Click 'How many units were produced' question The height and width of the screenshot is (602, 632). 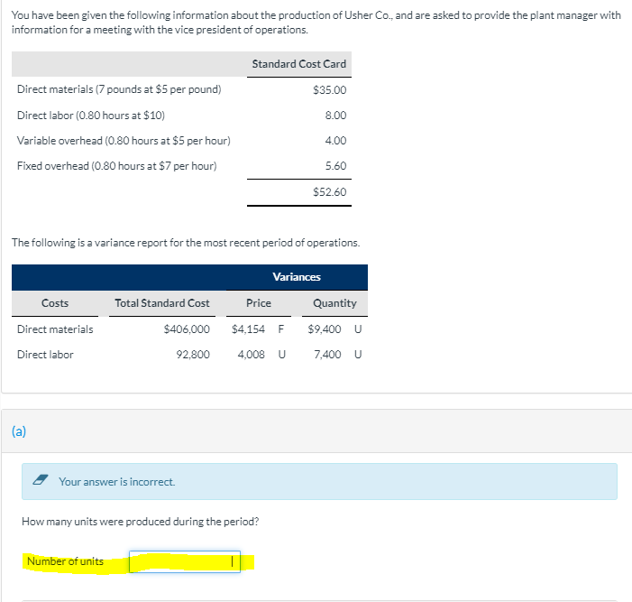pos(141,522)
